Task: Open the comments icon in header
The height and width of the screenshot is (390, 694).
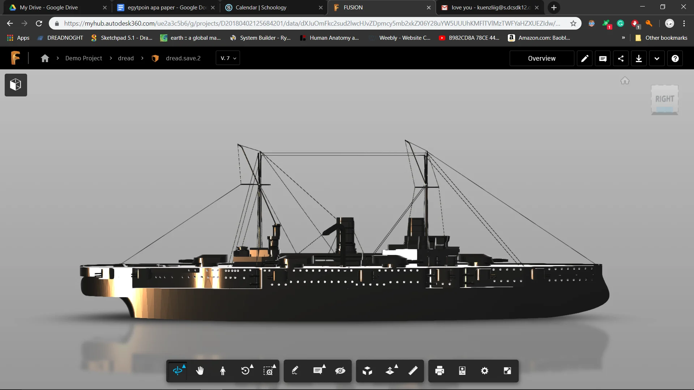Action: [603, 58]
